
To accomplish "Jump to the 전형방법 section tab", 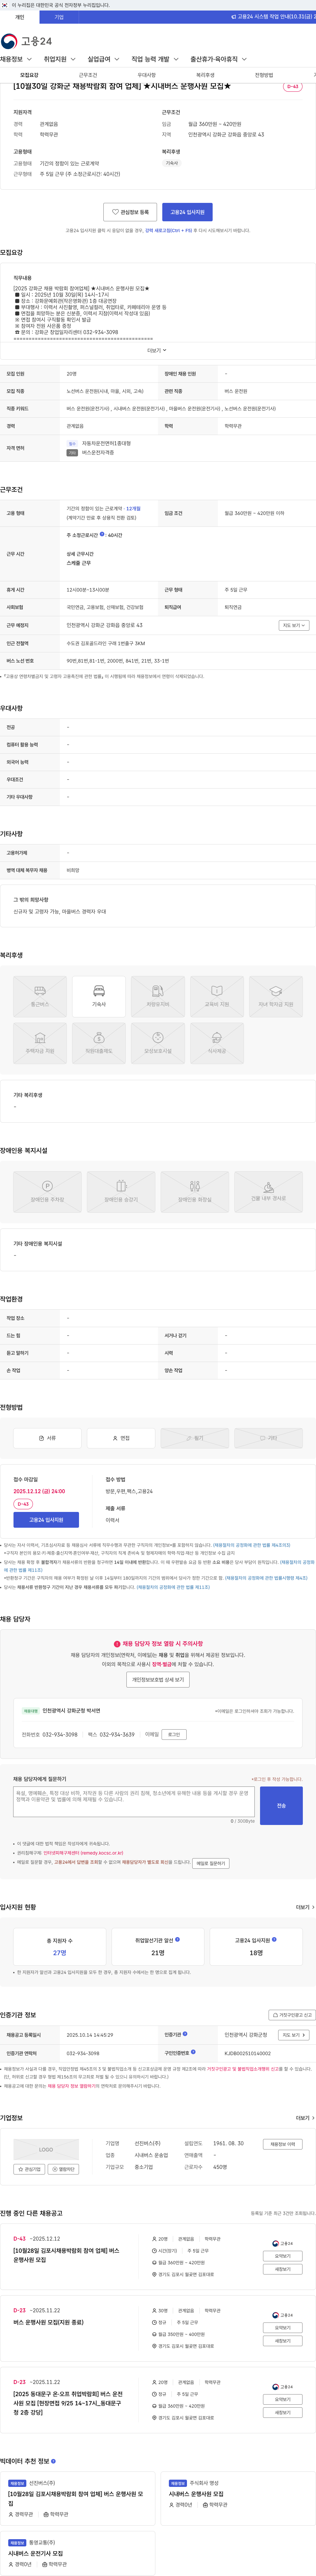I will (x=264, y=75).
